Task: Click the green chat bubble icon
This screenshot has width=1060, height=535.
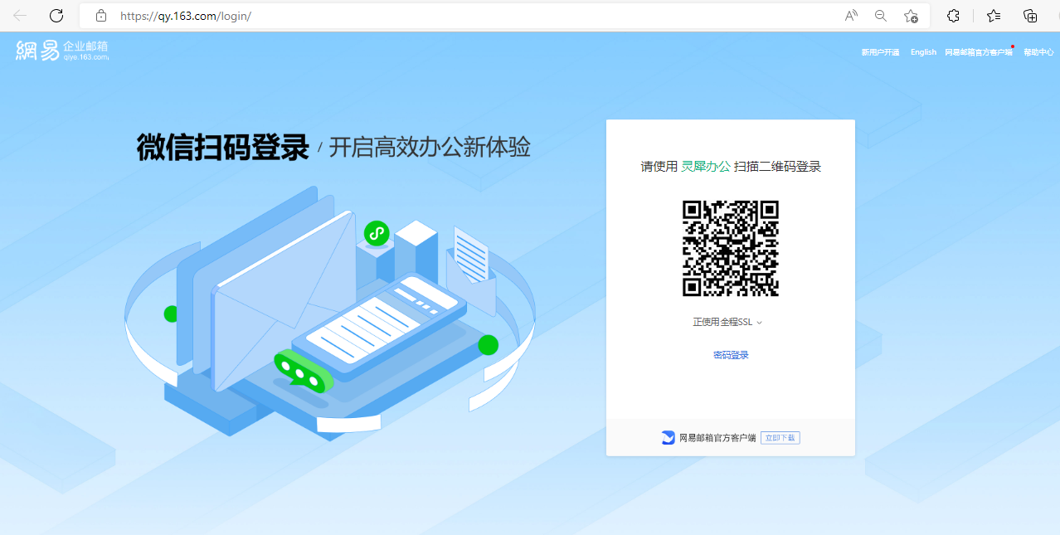Action: pyautogui.click(x=303, y=372)
